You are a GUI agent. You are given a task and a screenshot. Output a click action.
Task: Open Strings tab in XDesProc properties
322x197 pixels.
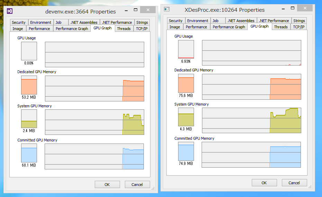(x=299, y=21)
